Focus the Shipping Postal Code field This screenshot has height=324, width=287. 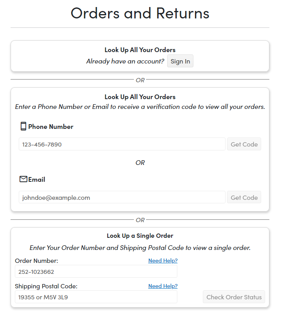coord(96,297)
